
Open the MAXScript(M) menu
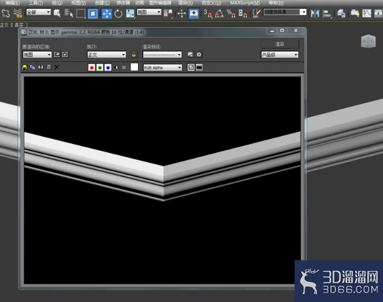(245, 3)
